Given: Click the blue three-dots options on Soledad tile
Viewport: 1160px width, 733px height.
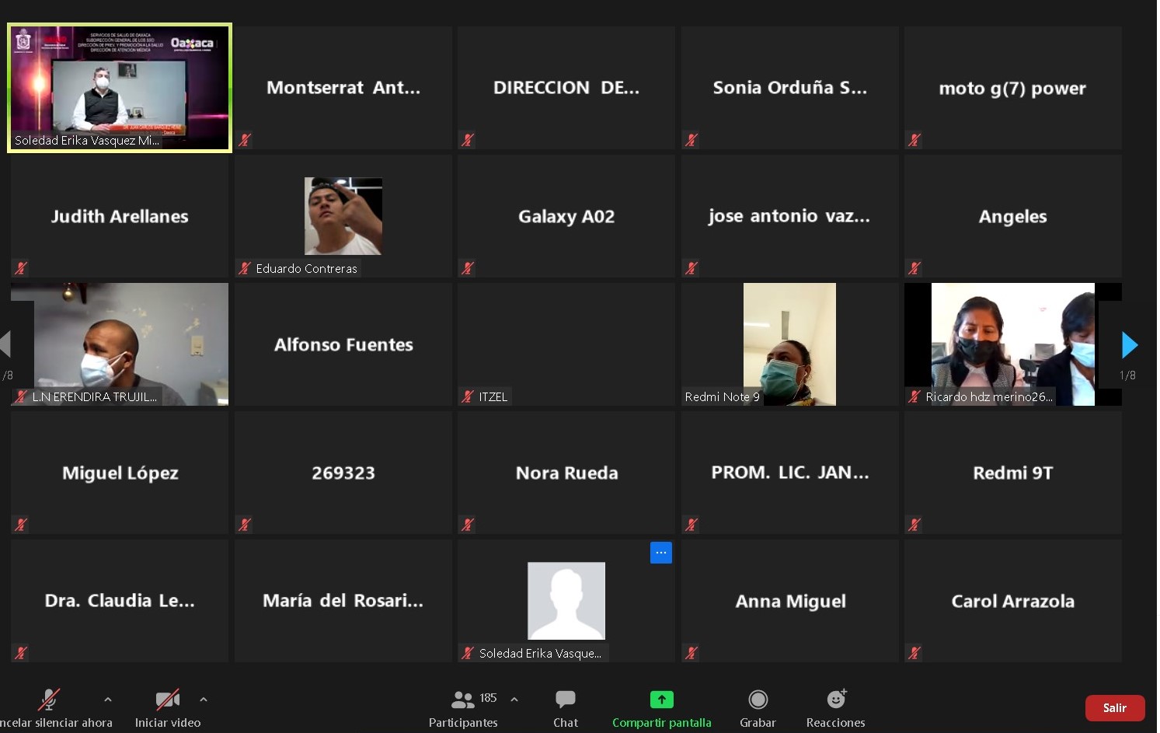Looking at the screenshot, I should tap(660, 553).
